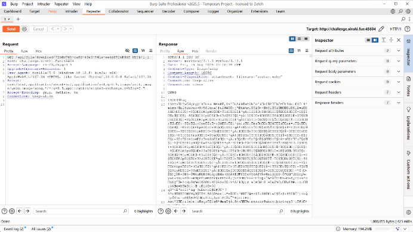Click in the request search field

pos(81,211)
